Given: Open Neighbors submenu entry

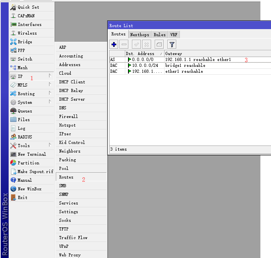Looking at the screenshot, I should (81, 151).
